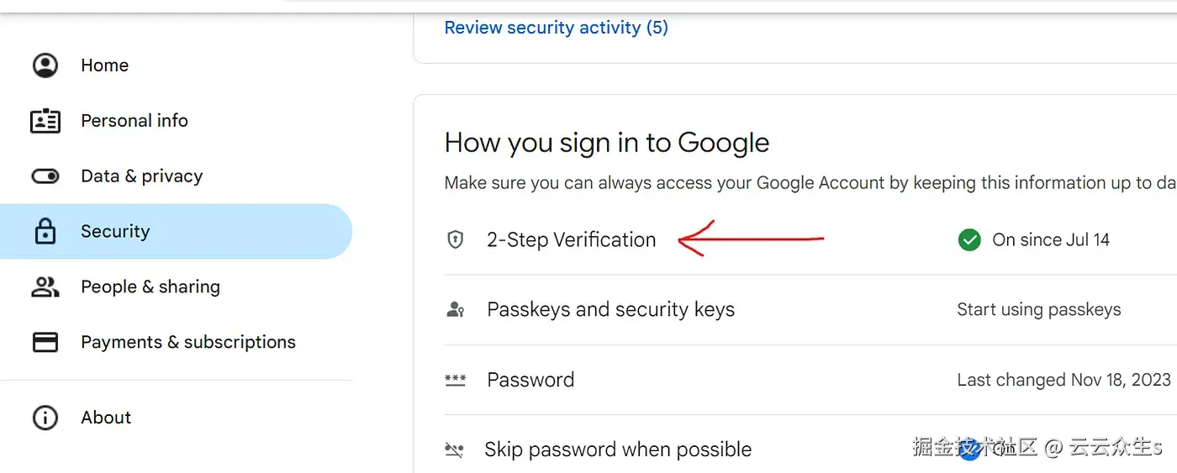
Task: Click Start using passkeys text
Action: tap(1038, 310)
